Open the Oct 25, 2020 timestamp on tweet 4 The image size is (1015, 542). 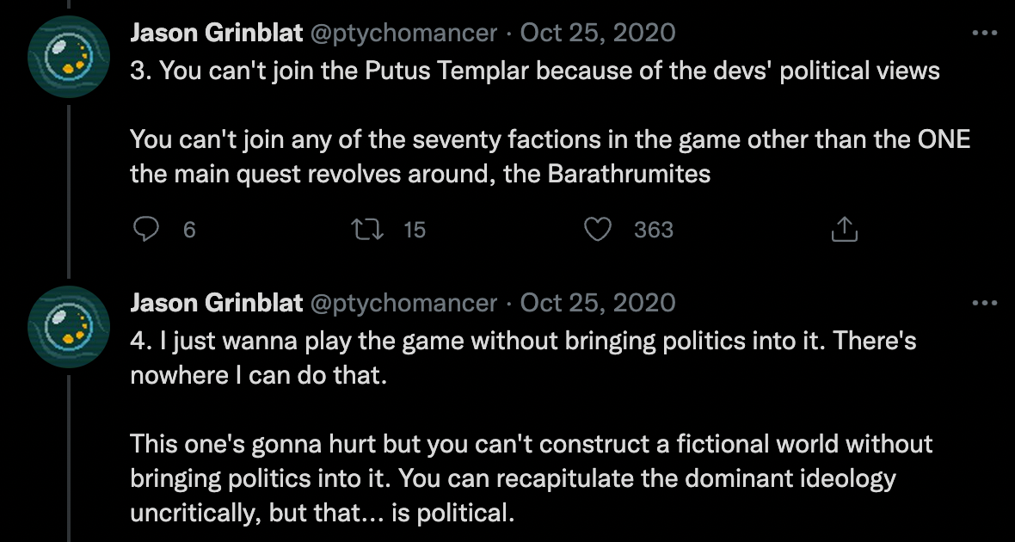(x=598, y=303)
